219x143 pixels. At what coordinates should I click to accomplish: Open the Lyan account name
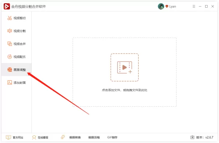coord(173,7)
